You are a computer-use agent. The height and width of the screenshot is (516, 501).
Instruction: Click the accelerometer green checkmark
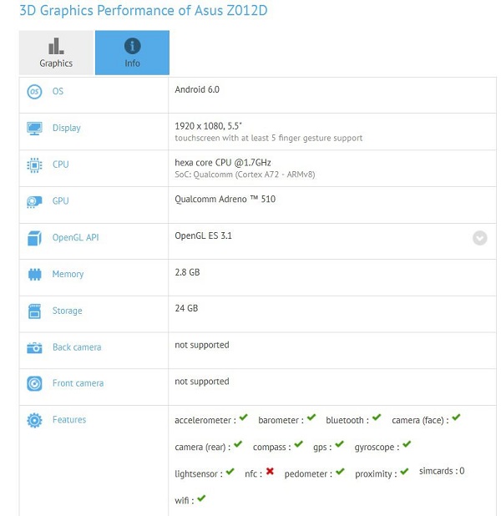[243, 417]
